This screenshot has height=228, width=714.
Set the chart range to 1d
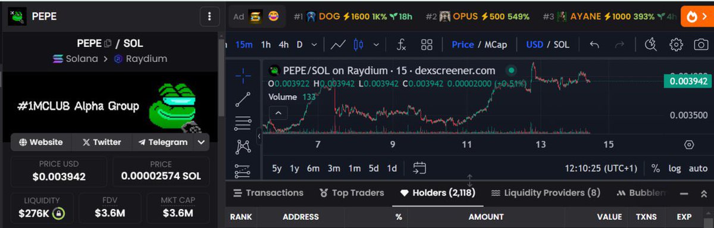[392, 168]
